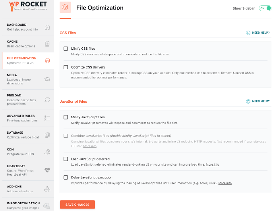Open the Image Optimization menu item
275x211 pixels.
point(23,205)
